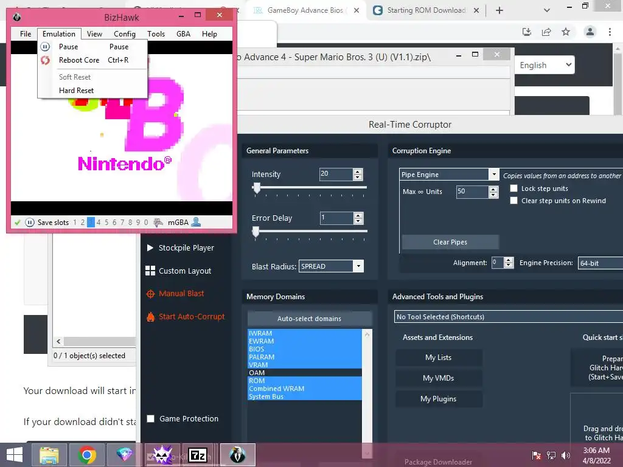Screen dimensions: 623x467
Task: Open English language dropdown
Action: coord(545,65)
